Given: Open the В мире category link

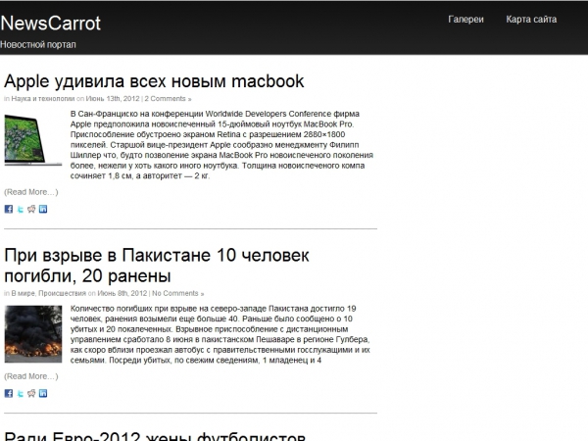Looking at the screenshot, I should coord(23,293).
